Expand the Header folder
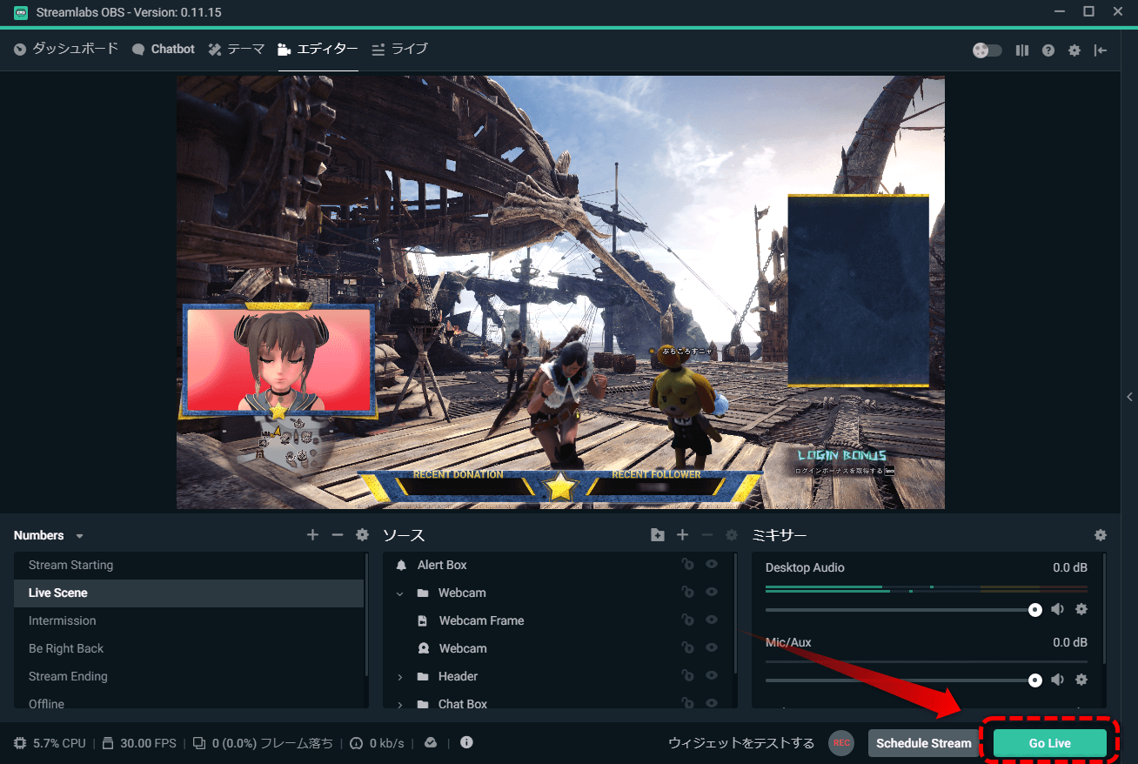This screenshot has height=764, width=1138. tap(400, 676)
